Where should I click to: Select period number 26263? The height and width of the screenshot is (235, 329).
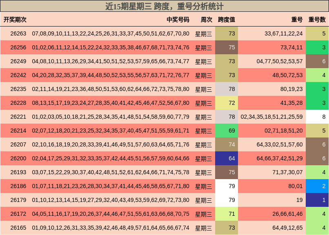coord(18,33)
